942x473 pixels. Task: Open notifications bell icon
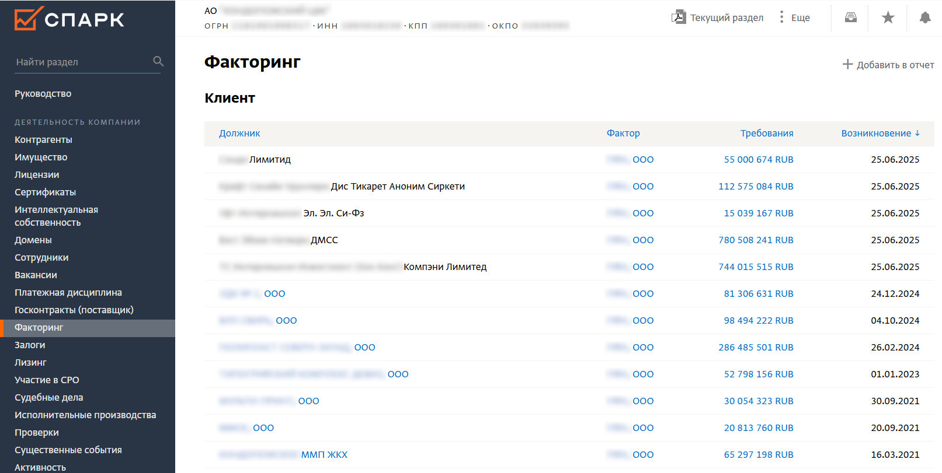coord(925,17)
